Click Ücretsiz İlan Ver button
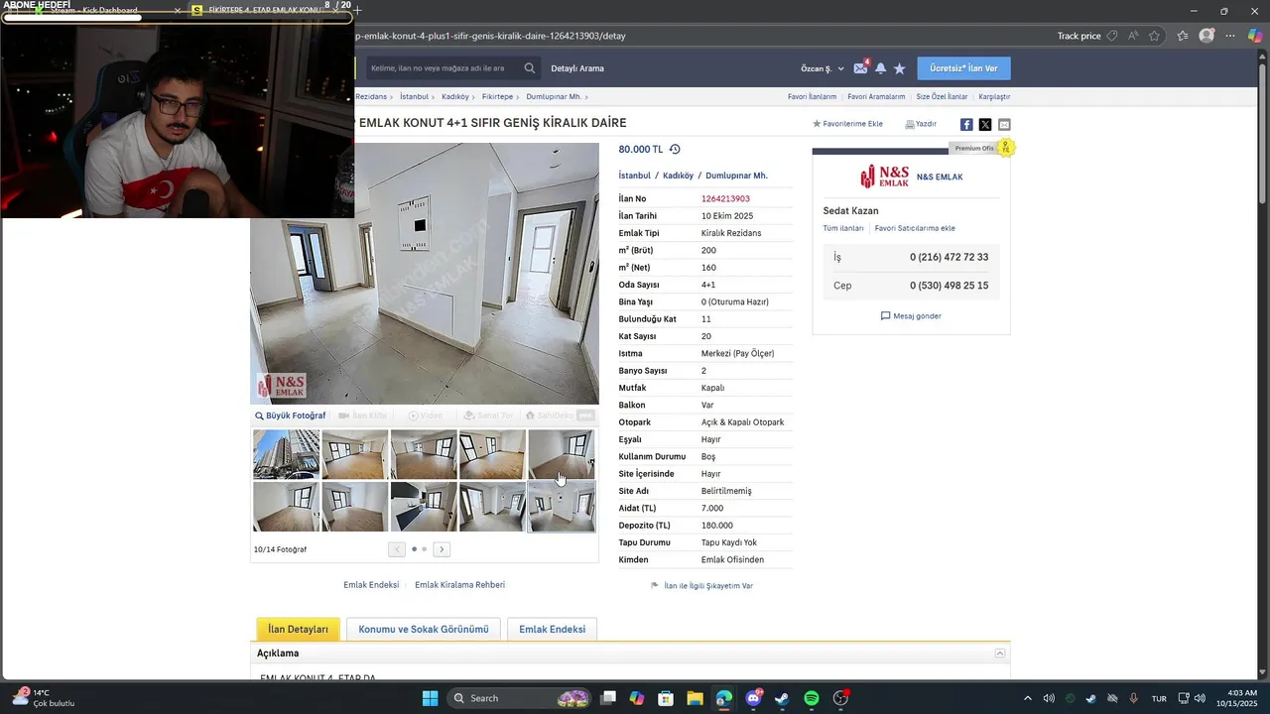The image size is (1270, 714). point(964,68)
